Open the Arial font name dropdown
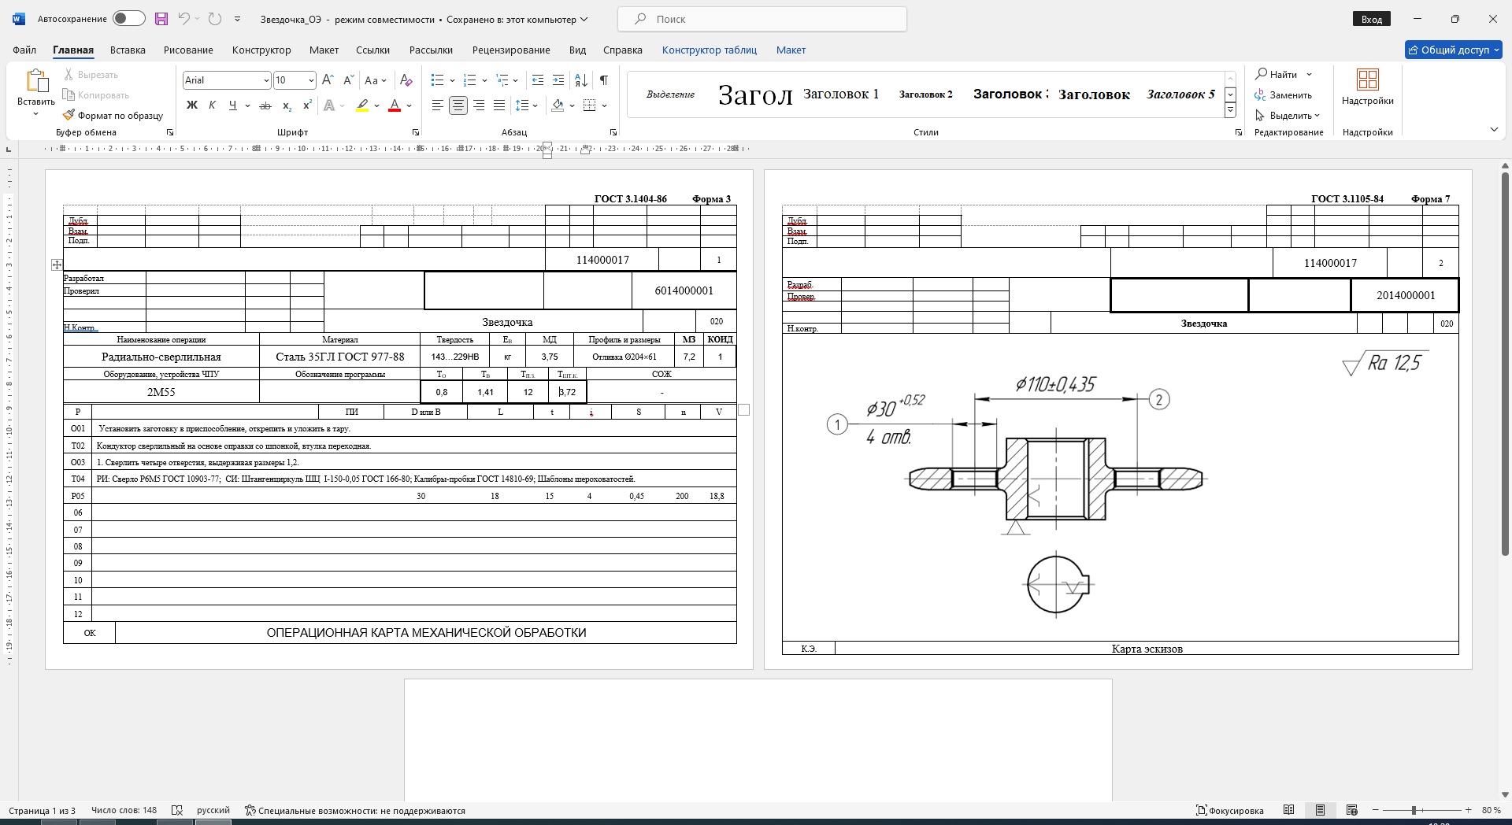This screenshot has height=825, width=1512. (x=265, y=80)
